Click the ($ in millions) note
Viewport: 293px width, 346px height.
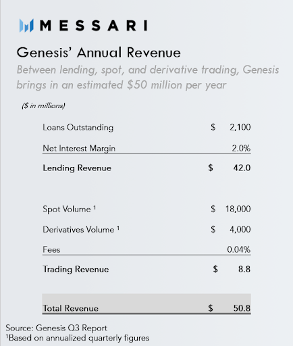pos(43,105)
